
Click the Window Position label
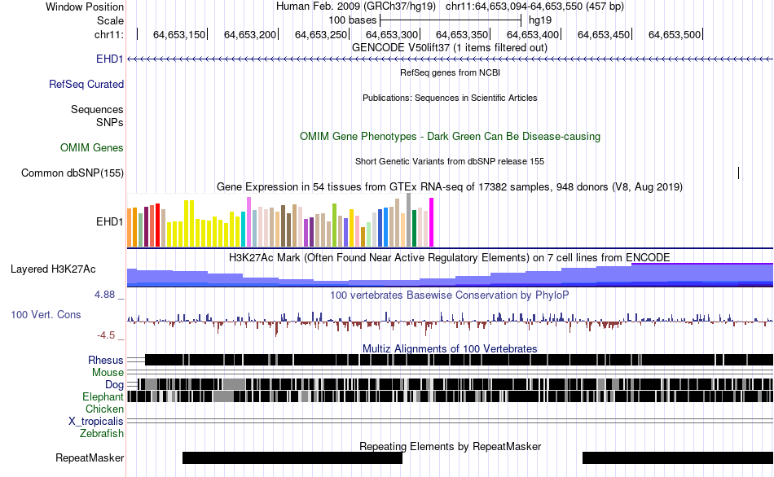coord(85,7)
